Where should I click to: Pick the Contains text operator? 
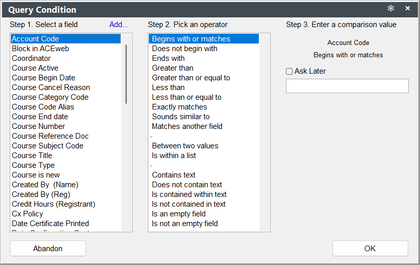[204, 175]
